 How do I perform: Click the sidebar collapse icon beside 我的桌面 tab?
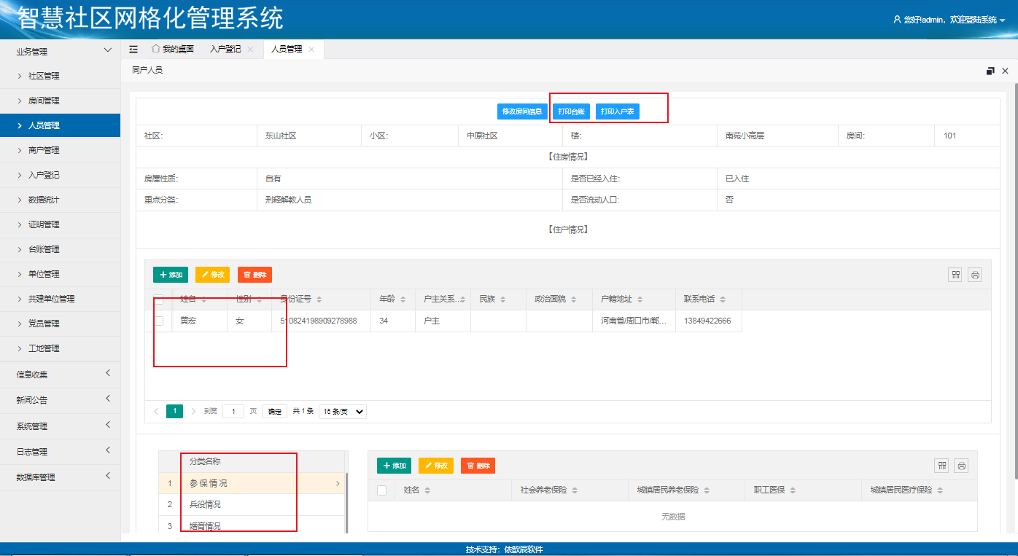[133, 49]
